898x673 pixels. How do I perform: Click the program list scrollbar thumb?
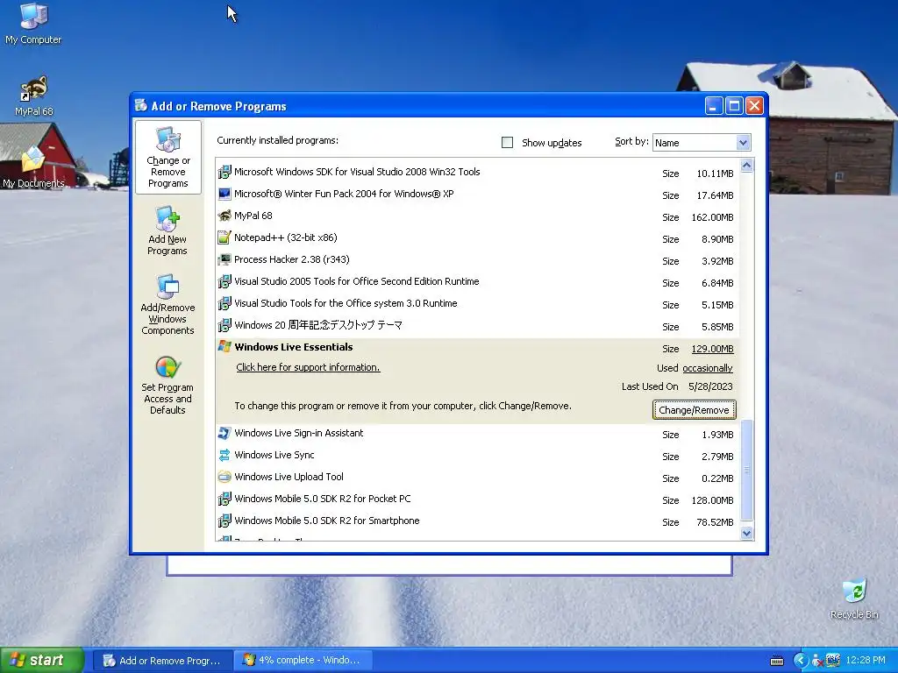[x=747, y=470]
